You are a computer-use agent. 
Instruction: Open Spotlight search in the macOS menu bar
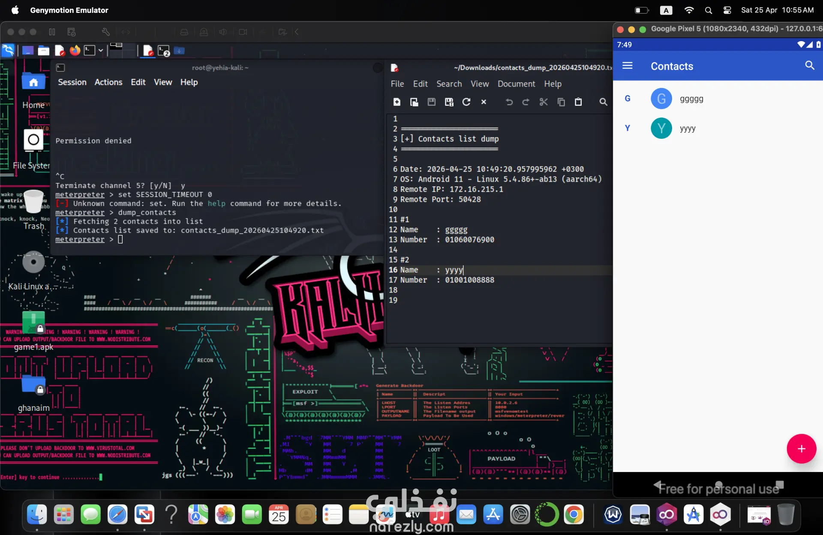tap(708, 10)
